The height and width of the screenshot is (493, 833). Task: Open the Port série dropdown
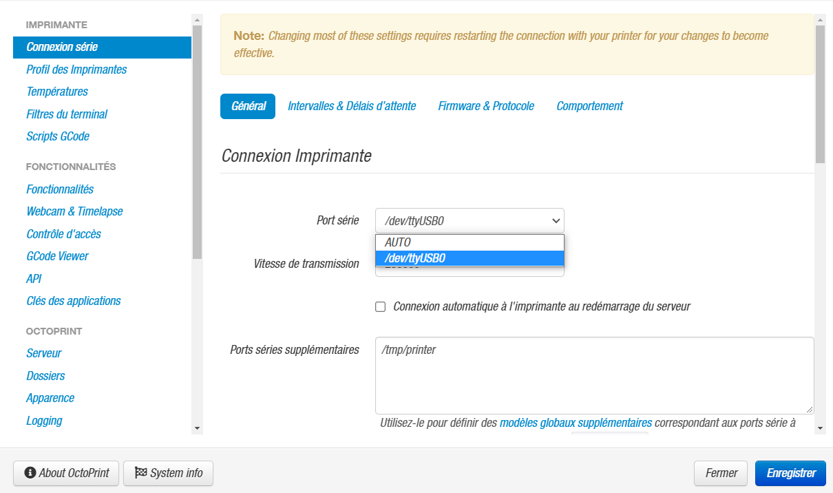[x=470, y=220]
